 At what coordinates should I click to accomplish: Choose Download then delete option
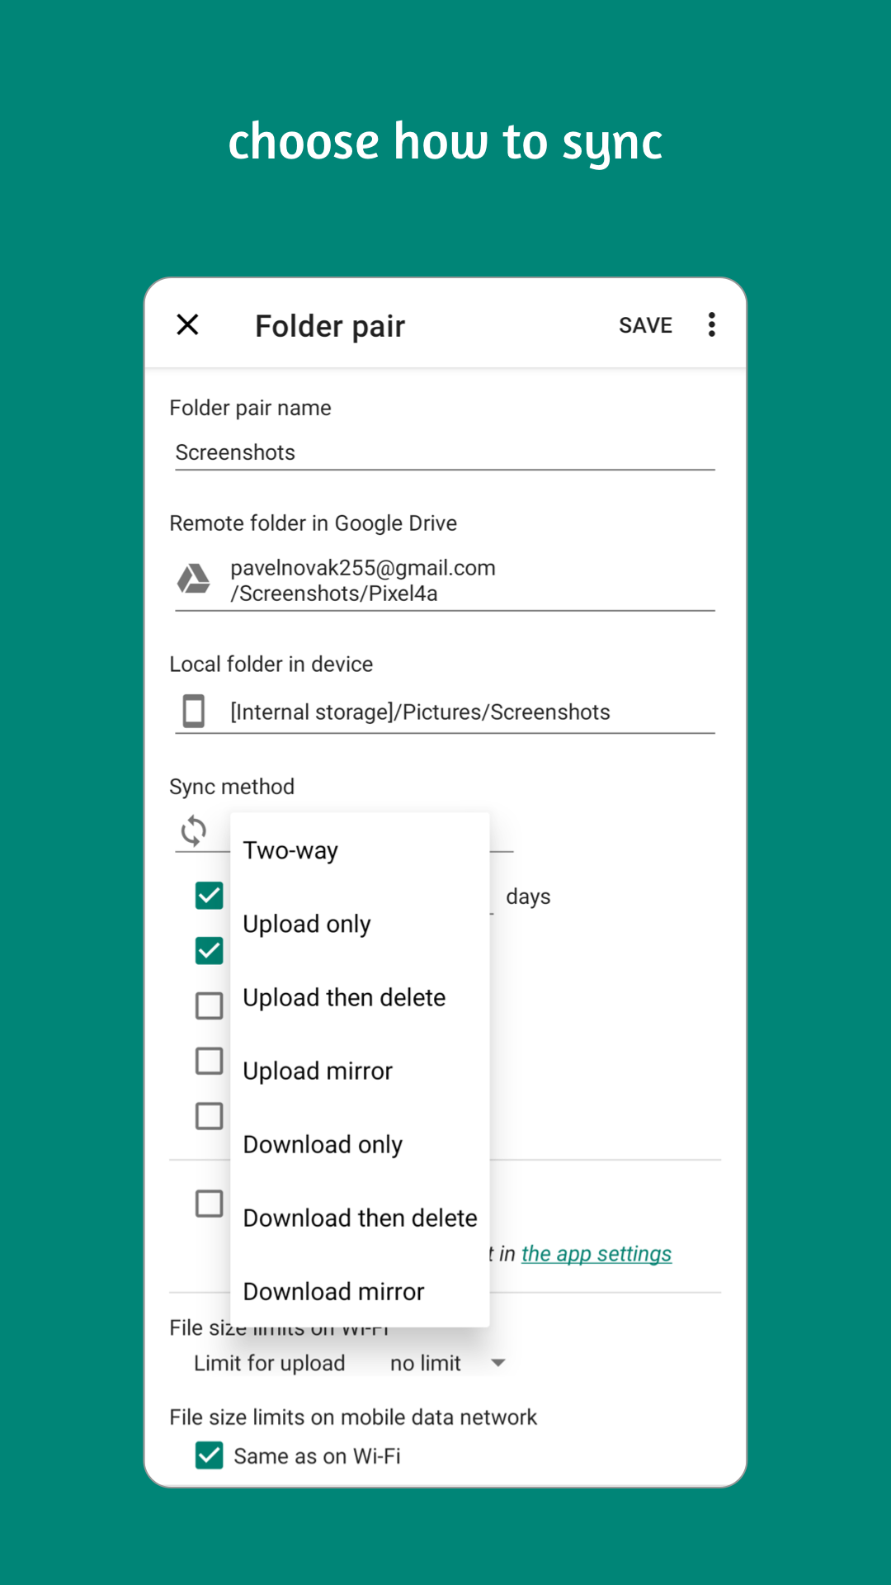coord(360,1218)
